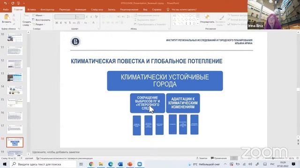
Task: Toggle bold Ж formatting
Action: point(56,23)
